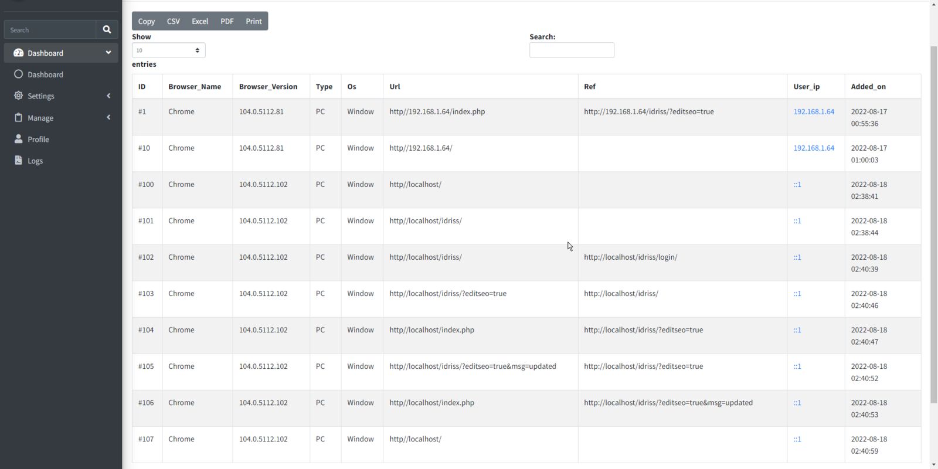Click the Dashboard gauge icon in sidebar
938x469 pixels.
coord(18,53)
